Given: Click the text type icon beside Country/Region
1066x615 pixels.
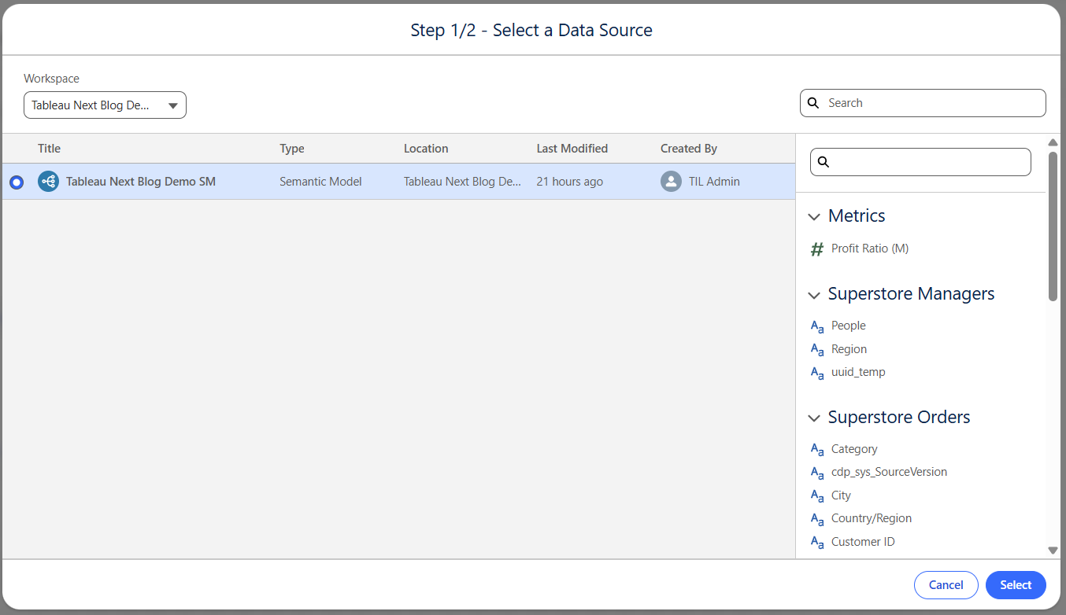Looking at the screenshot, I should 817,519.
